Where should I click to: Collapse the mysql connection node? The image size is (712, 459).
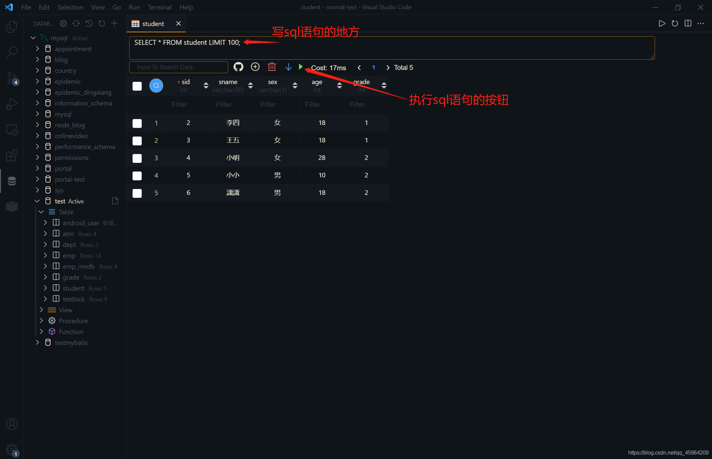tap(33, 38)
